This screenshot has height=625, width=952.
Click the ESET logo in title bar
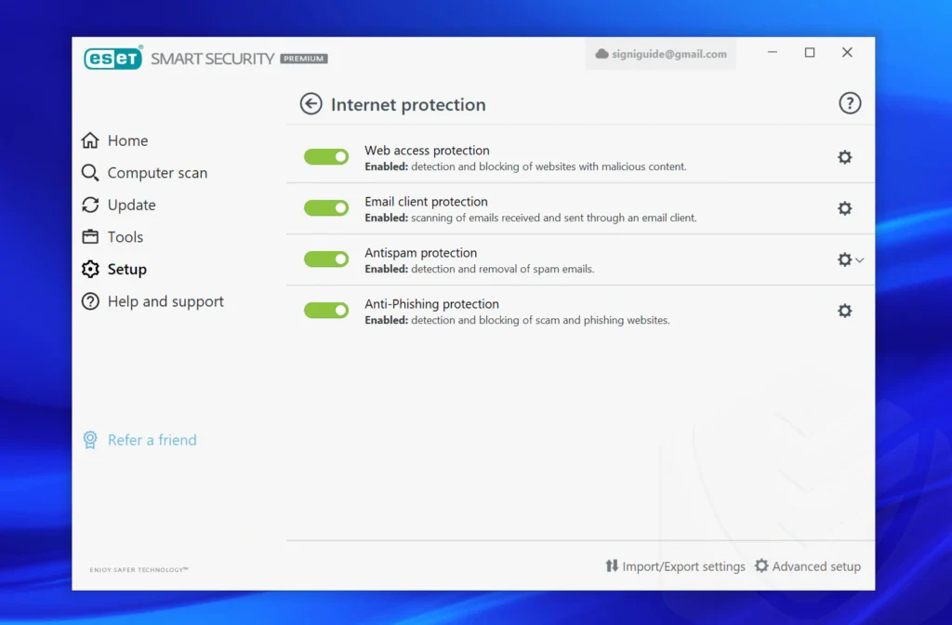[112, 58]
